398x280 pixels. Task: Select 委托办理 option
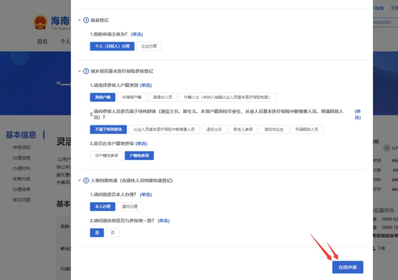coord(130,207)
